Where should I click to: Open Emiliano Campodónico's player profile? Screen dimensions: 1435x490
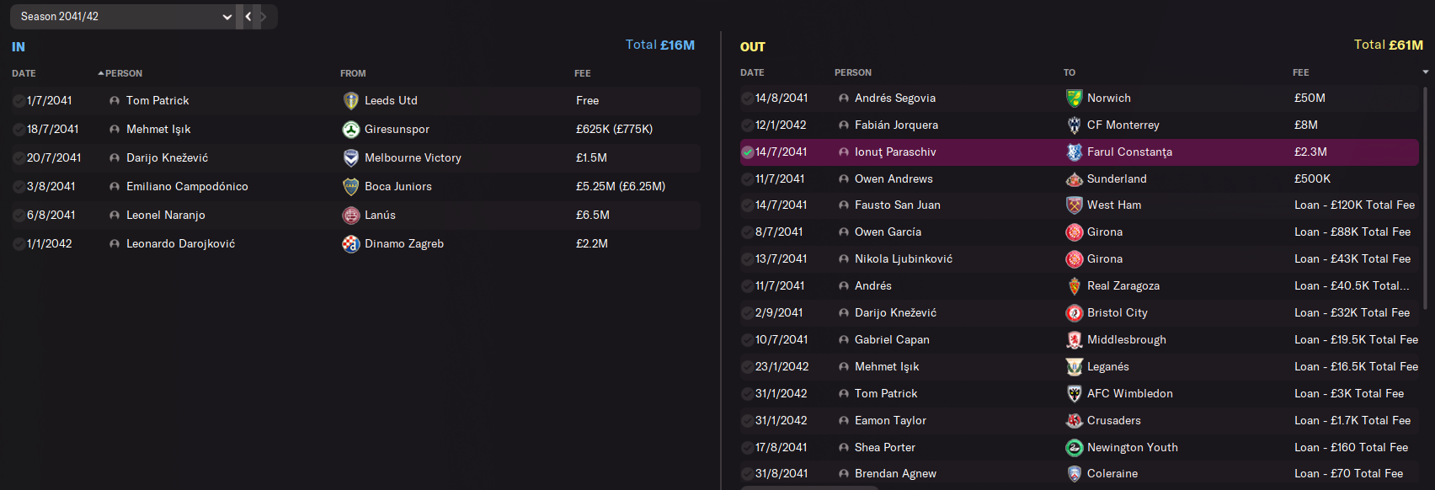point(187,187)
